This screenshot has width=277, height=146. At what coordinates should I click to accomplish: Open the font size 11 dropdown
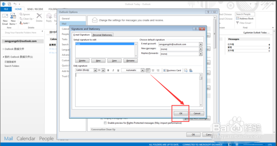click(103, 70)
